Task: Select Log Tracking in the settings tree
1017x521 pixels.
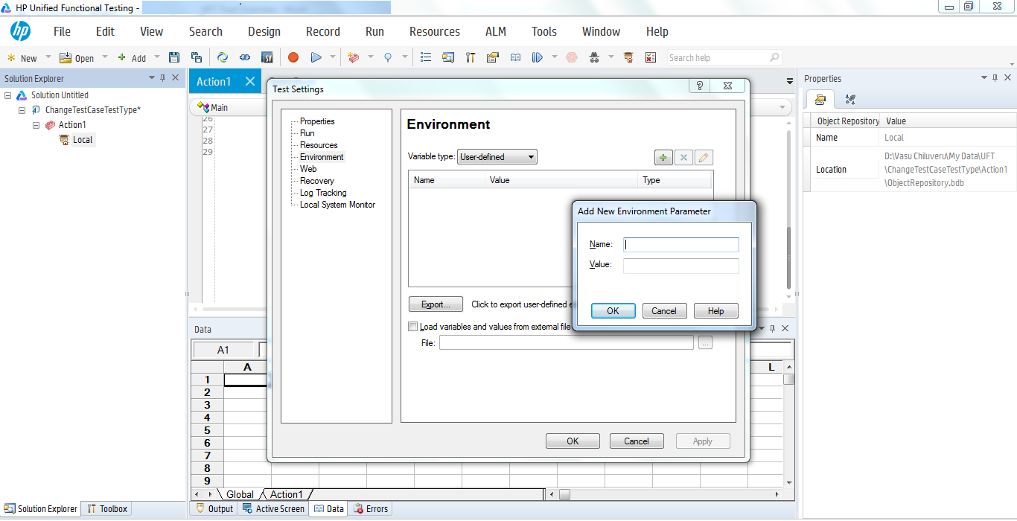Action: (x=323, y=193)
